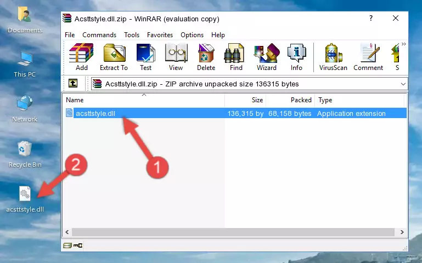Click the horizontal scrollbar left arrow
The image size is (422, 263).
click(67, 232)
